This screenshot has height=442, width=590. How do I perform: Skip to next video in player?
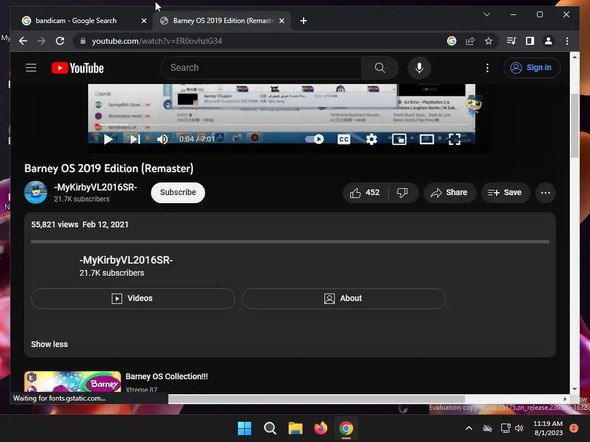point(135,139)
